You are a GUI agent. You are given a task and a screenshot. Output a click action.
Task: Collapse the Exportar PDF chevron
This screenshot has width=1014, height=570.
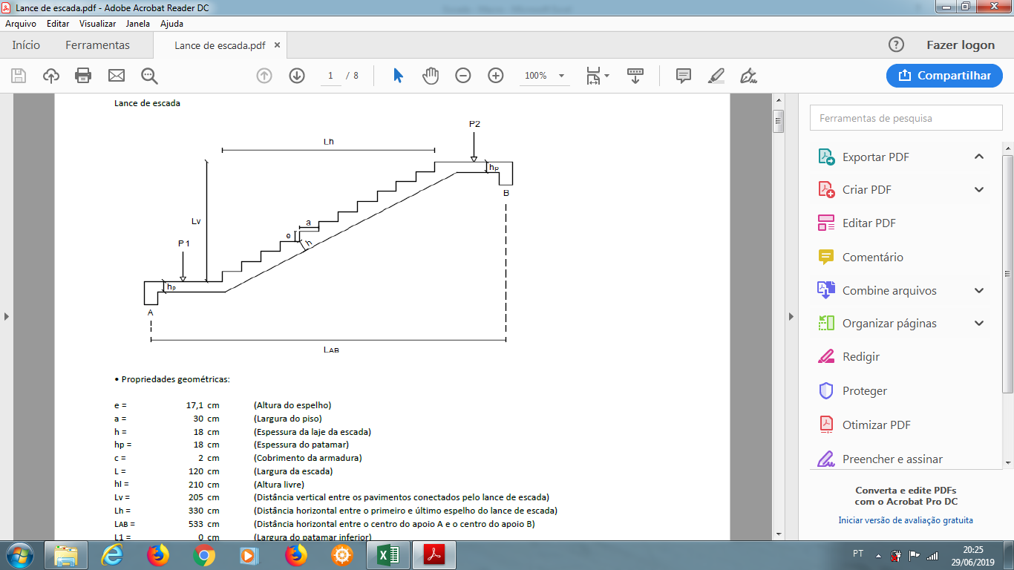pyautogui.click(x=979, y=157)
